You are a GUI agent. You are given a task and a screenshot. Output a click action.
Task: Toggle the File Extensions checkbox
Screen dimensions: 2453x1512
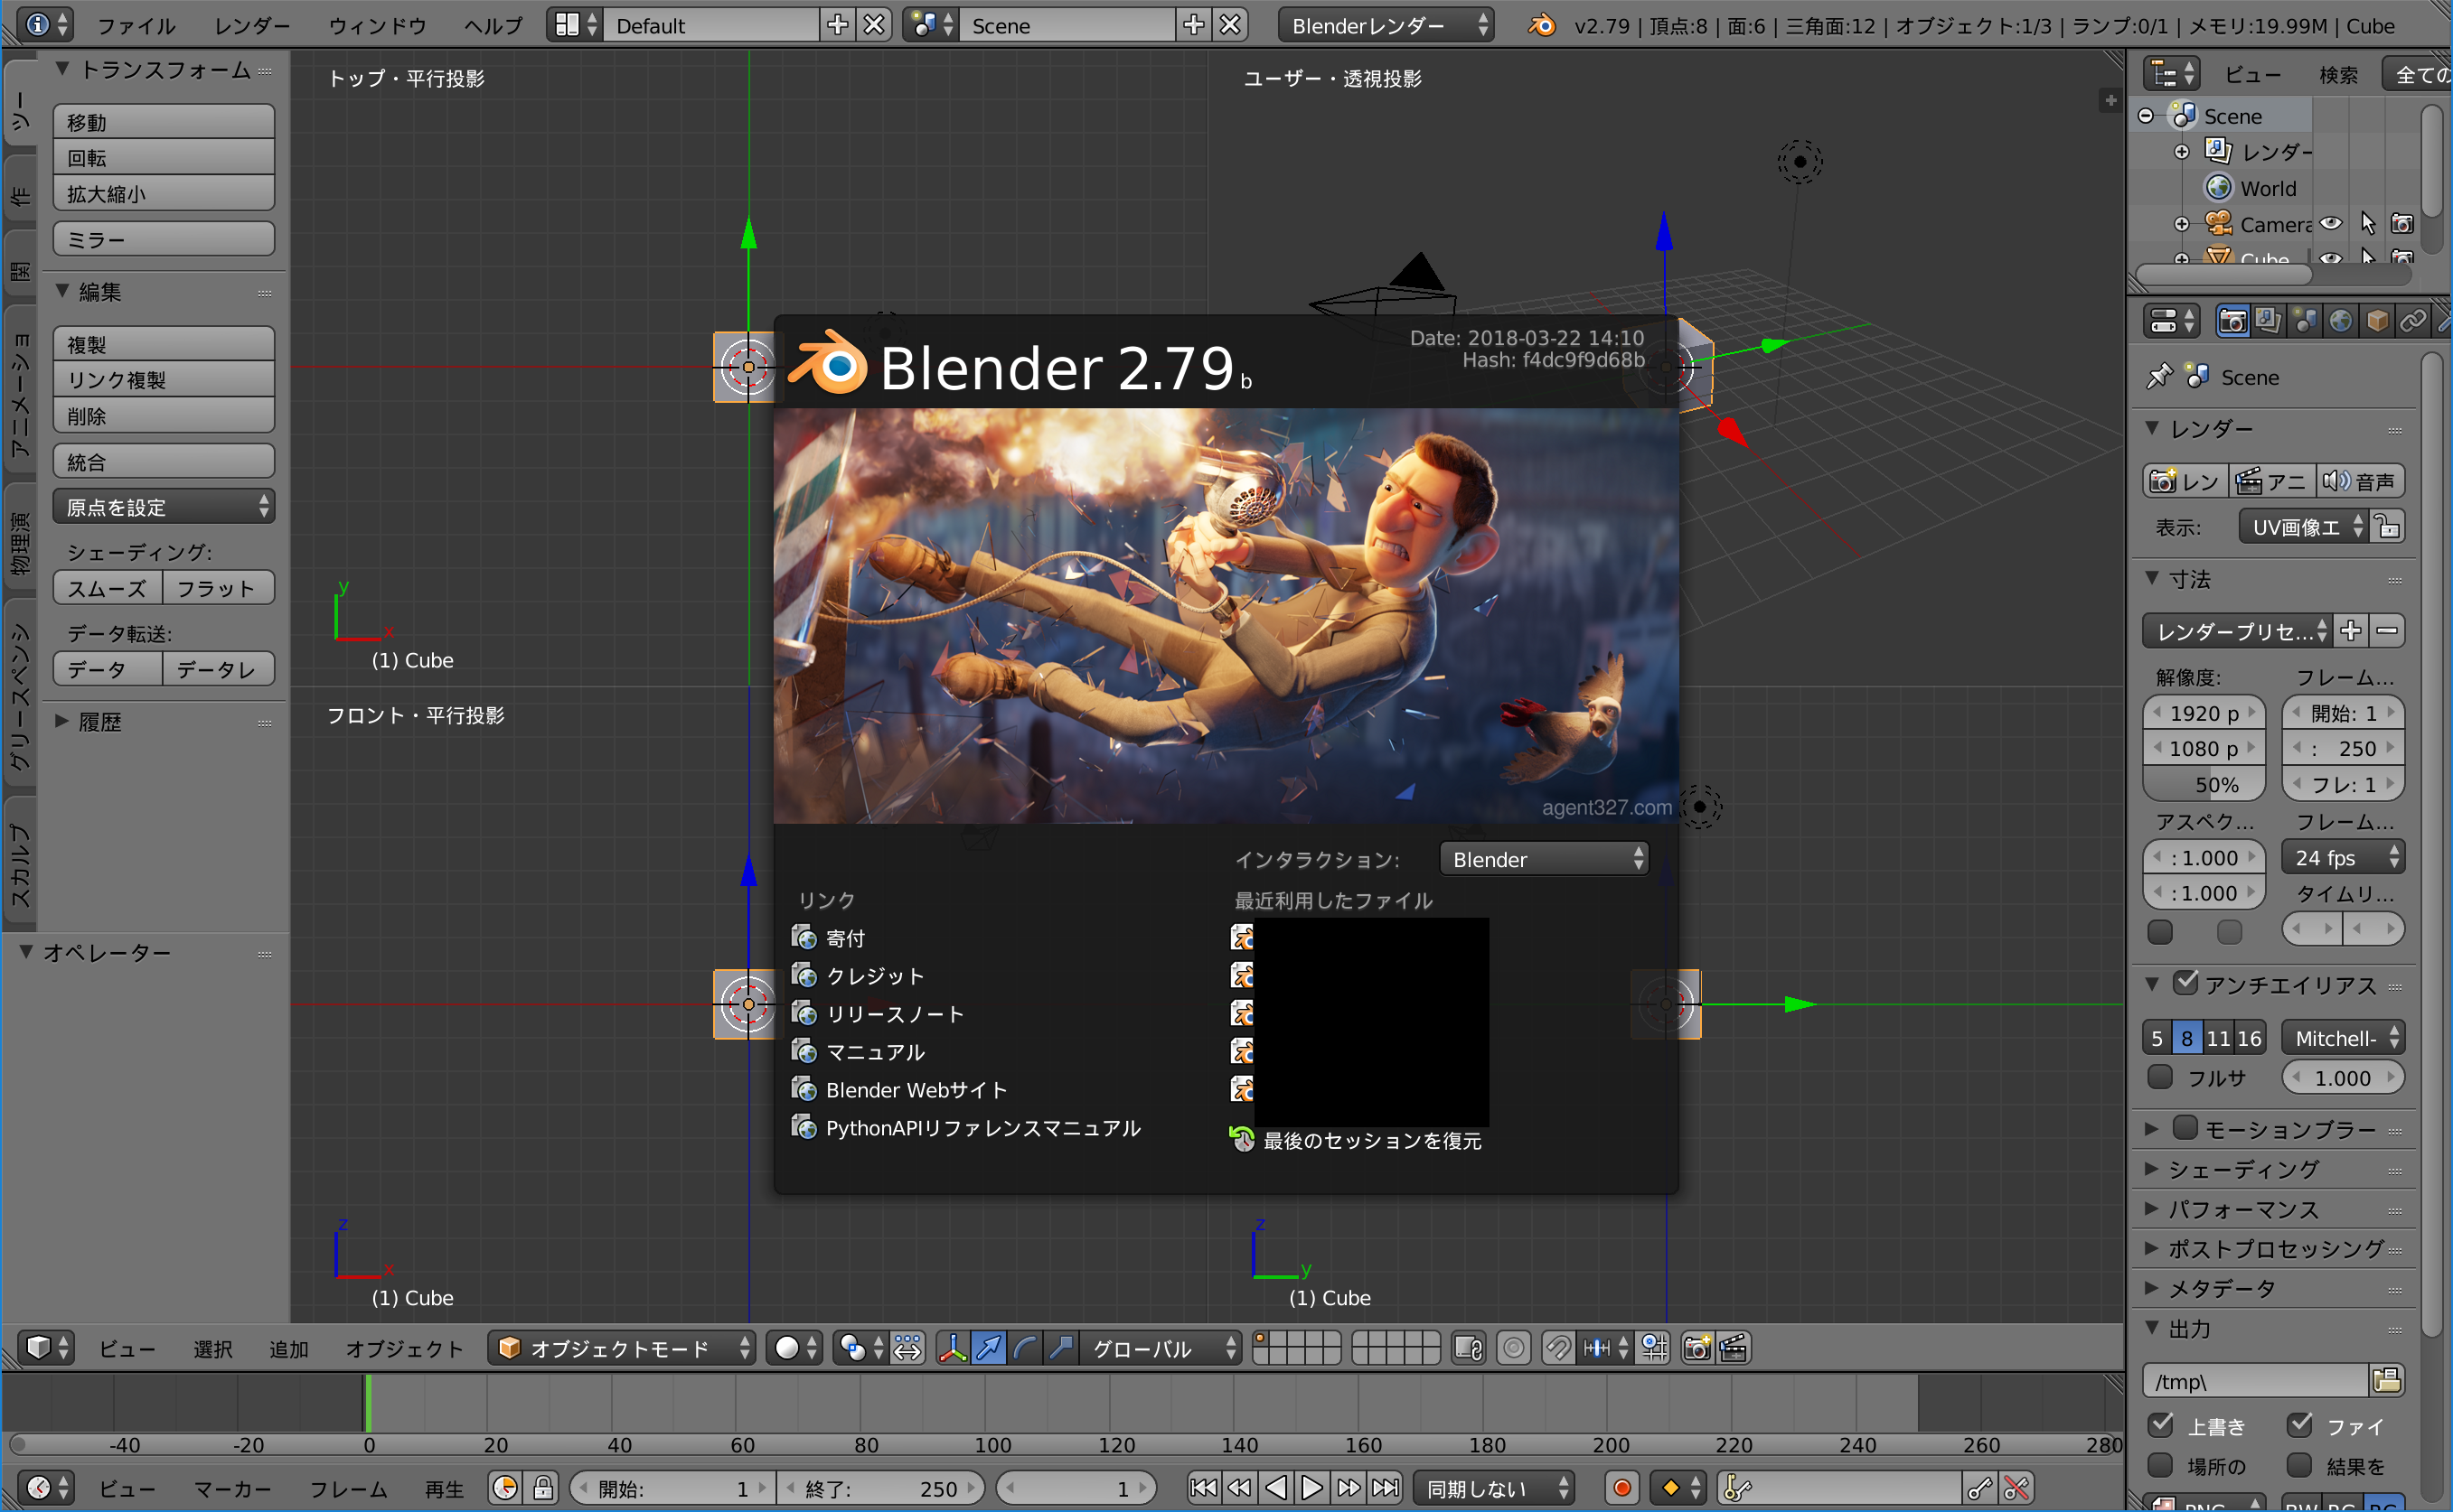2300,1424
